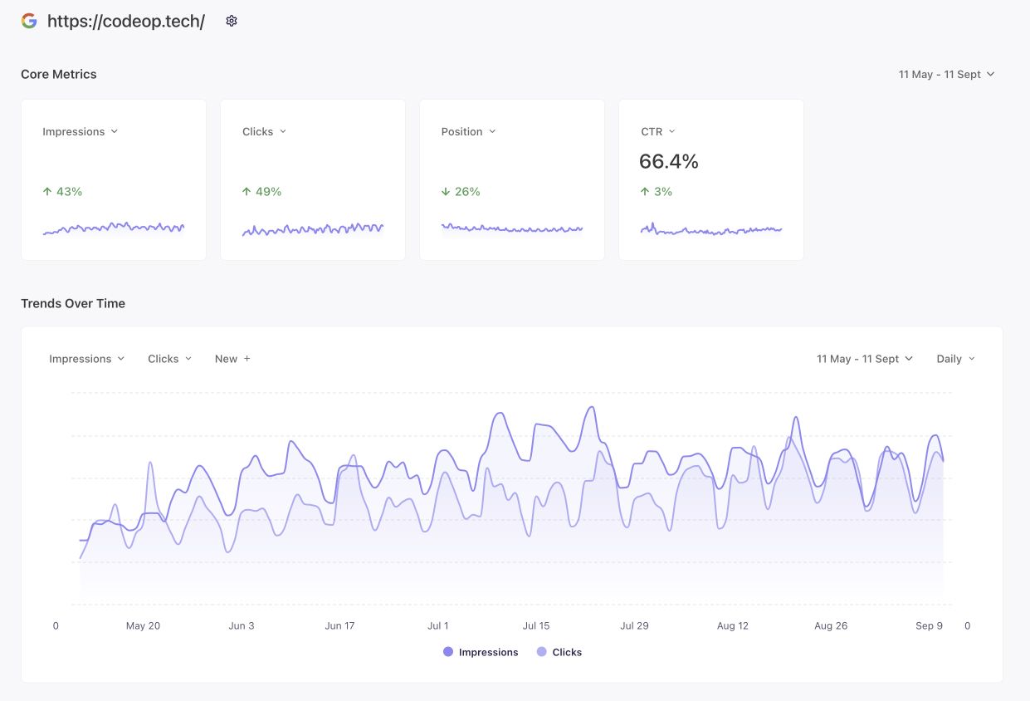Screen dimensions: 1030x701
Task: Click the https://codeop.tech/ site title
Action: click(126, 21)
